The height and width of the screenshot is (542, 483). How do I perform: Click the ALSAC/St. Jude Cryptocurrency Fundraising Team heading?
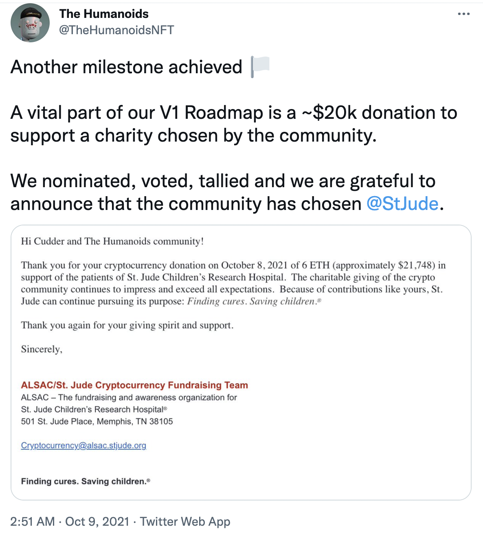(x=134, y=385)
